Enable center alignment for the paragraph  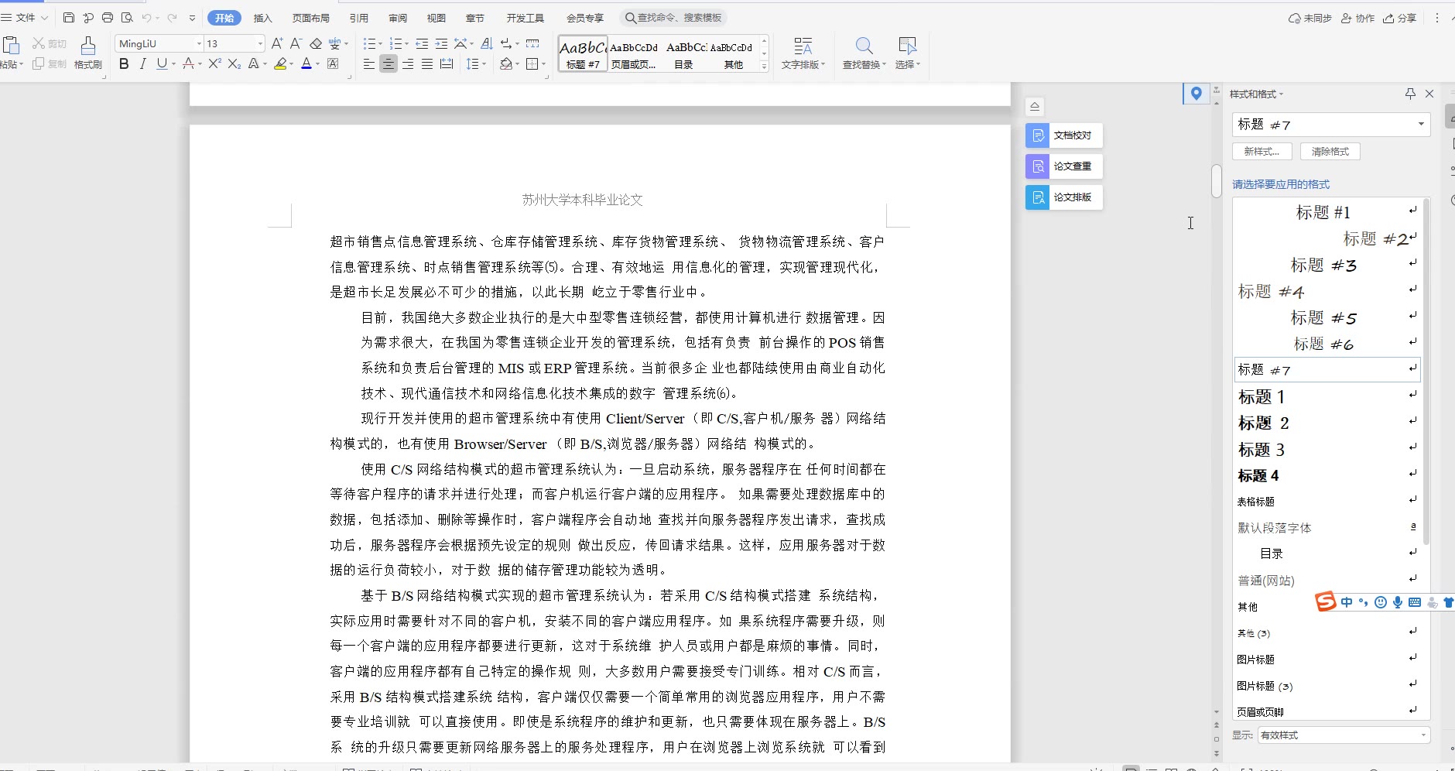tap(389, 64)
